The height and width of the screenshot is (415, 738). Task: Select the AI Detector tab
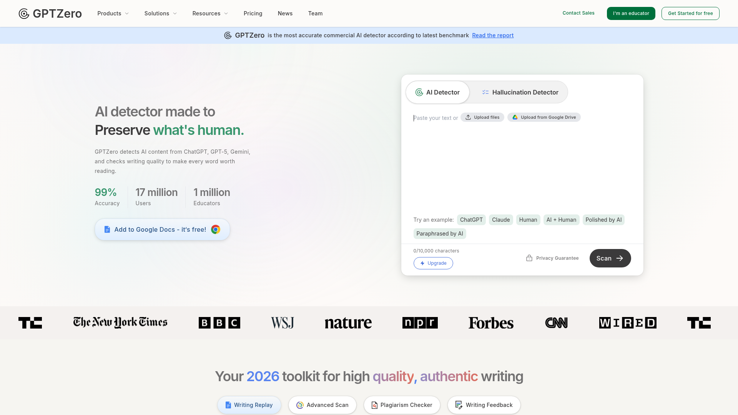coord(437,92)
